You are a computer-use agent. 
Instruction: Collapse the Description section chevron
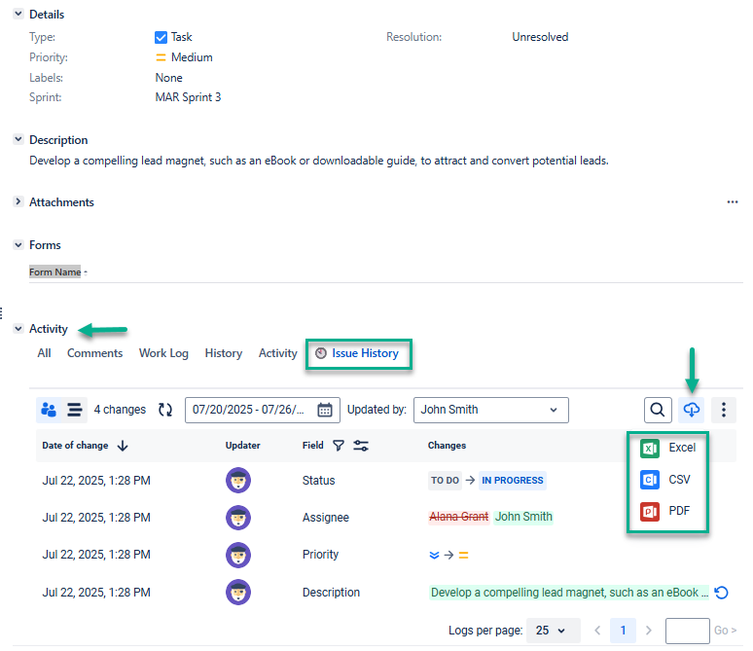point(18,139)
